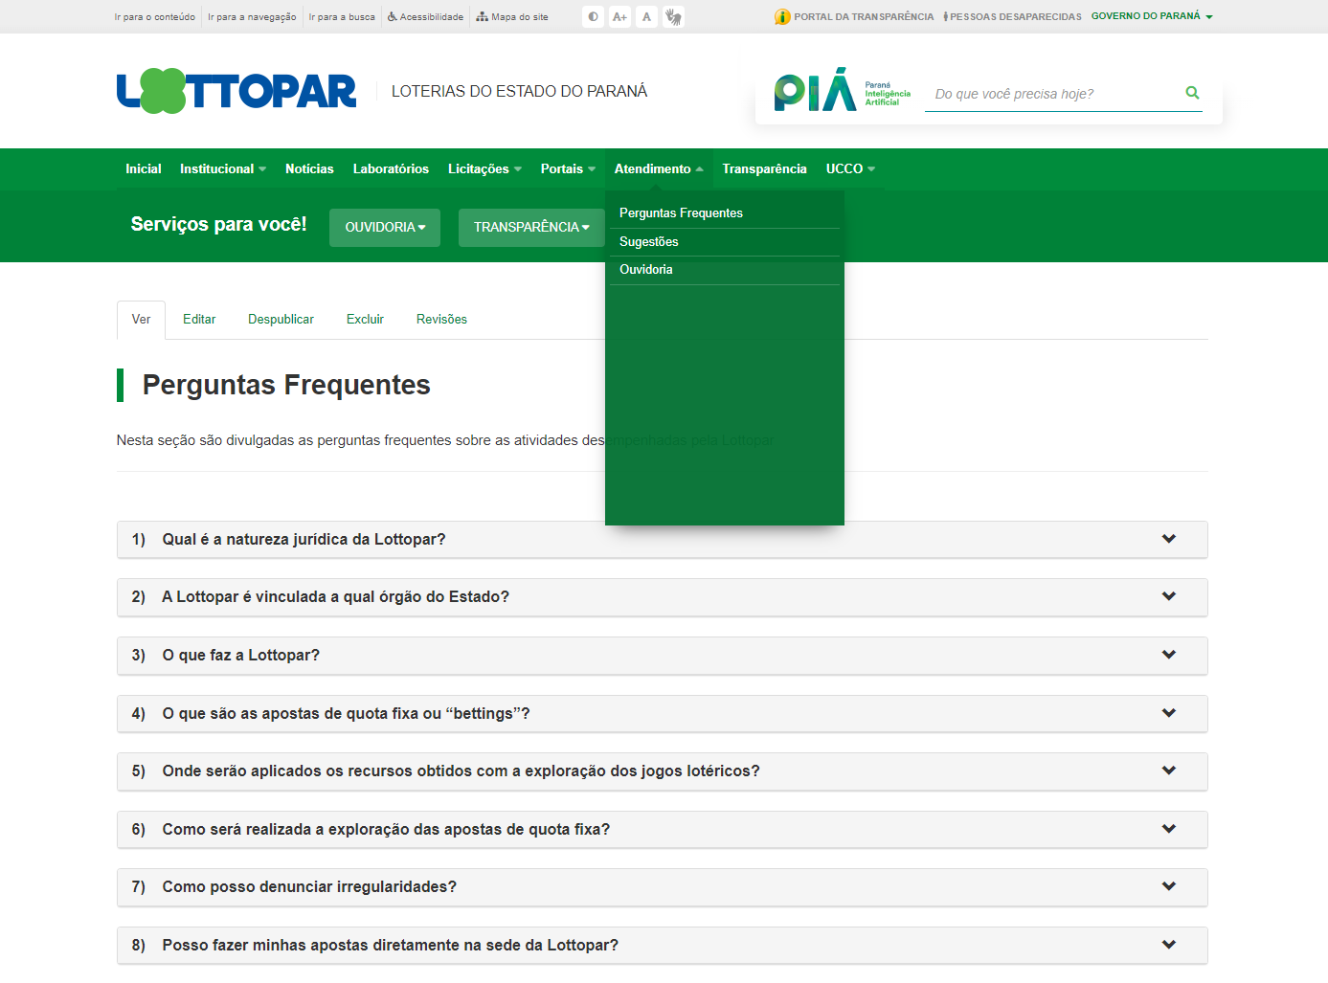The height and width of the screenshot is (983, 1328).
Task: Click chevron icon on question 7 row
Action: pyautogui.click(x=1169, y=886)
